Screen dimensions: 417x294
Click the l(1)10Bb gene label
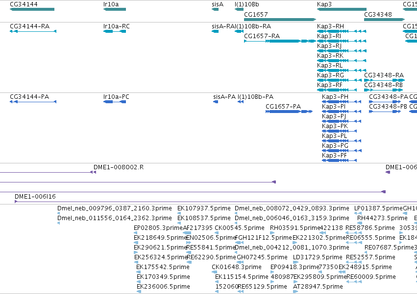246,4
